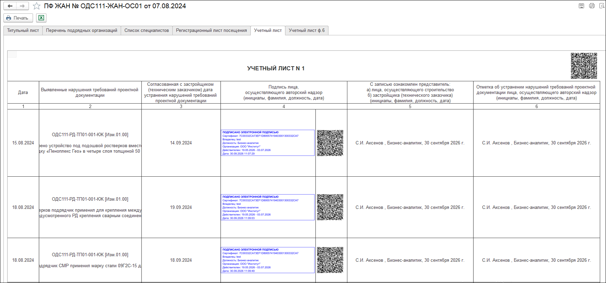Click the QR code beside the sheet title
The height and width of the screenshot is (283, 606).
[x=584, y=66]
